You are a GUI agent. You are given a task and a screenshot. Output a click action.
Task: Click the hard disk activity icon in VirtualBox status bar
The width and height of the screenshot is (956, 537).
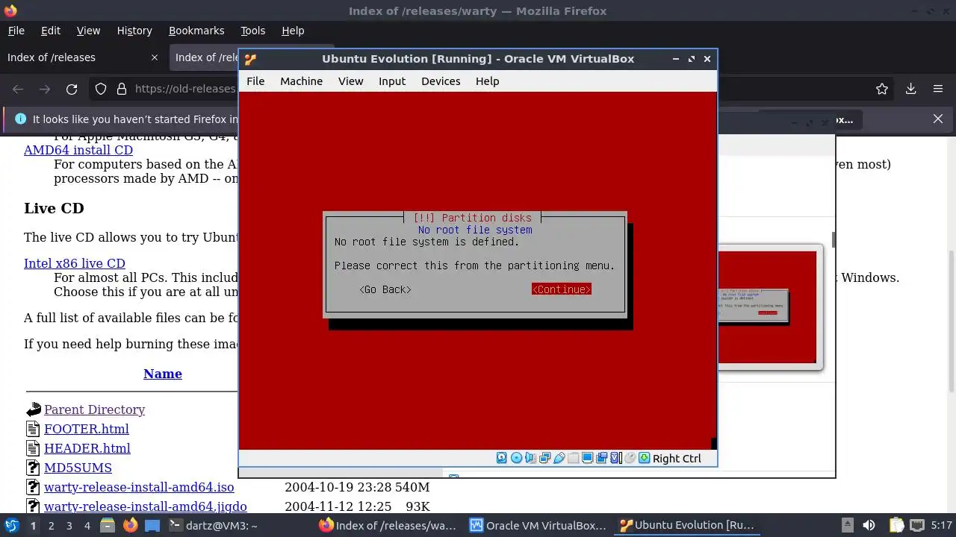[x=502, y=458]
